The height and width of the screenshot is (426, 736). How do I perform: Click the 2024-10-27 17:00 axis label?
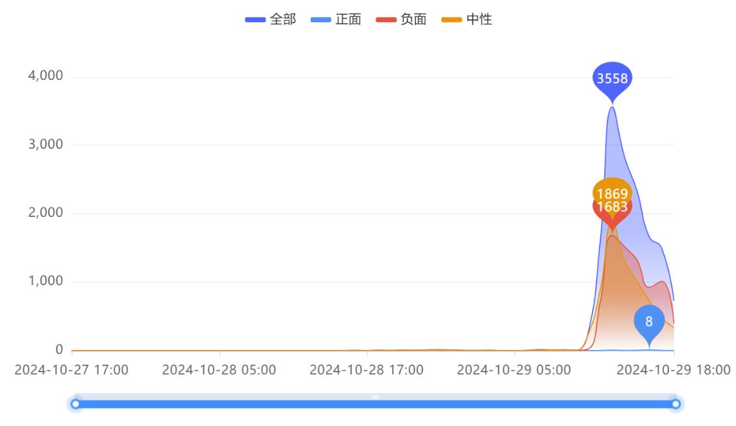point(71,370)
